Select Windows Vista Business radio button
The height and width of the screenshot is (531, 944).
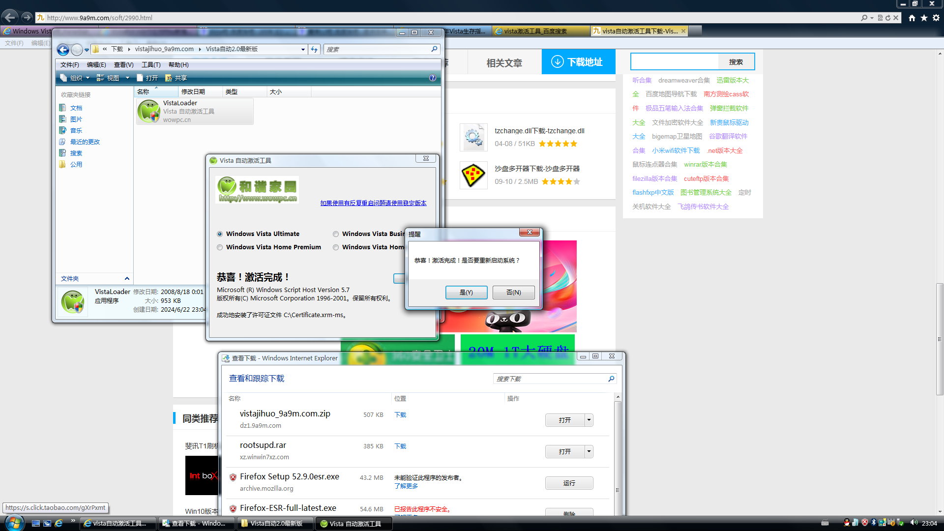click(x=336, y=234)
